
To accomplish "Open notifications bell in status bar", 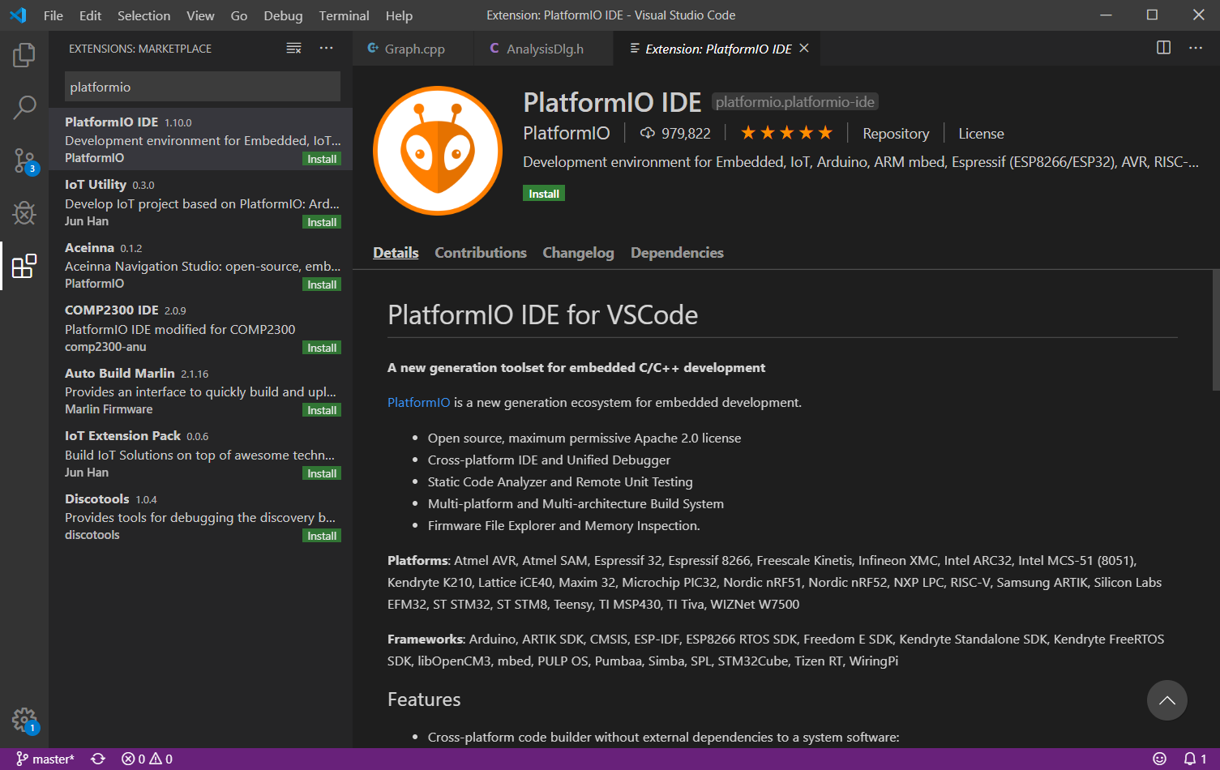I will click(x=1195, y=759).
